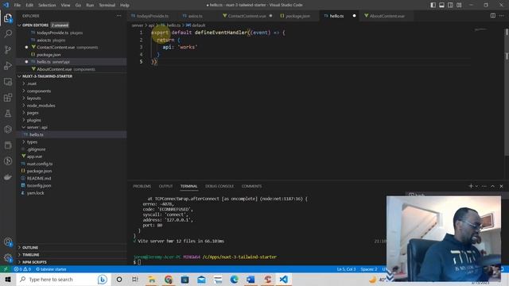Viewport: 509px width, 286px height.
Task: Open the Accounts menu in activity bar
Action: coord(8,242)
